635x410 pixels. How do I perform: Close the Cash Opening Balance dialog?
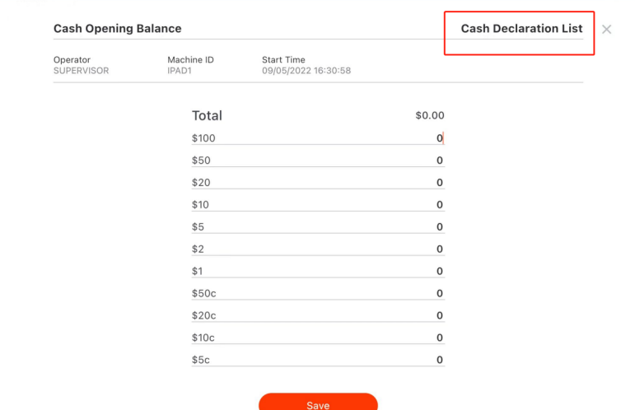pyautogui.click(x=606, y=30)
